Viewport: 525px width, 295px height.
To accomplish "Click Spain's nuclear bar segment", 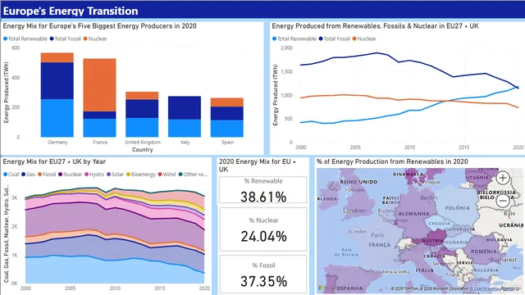I will tap(227, 102).
